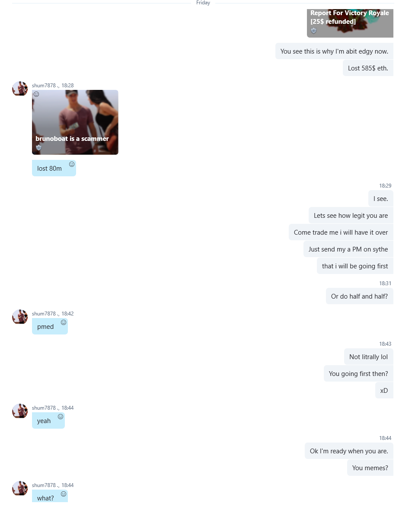The image size is (415, 519).
Task: Open the "brunoboat is a scammer" link preview
Action: pyautogui.click(x=75, y=122)
